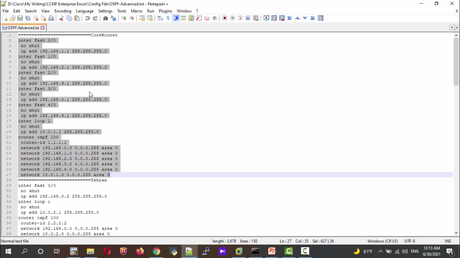Undo the last edit via toolbar
460x258 pixels.
coord(87,18)
